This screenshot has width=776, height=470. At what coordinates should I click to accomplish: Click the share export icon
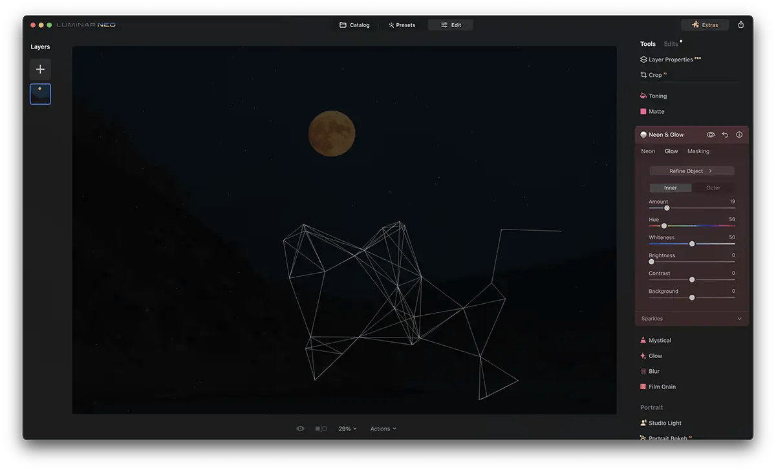tap(741, 25)
